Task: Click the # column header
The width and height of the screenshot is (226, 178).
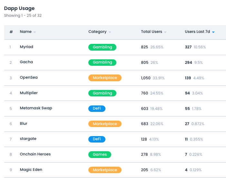Action: [11, 32]
